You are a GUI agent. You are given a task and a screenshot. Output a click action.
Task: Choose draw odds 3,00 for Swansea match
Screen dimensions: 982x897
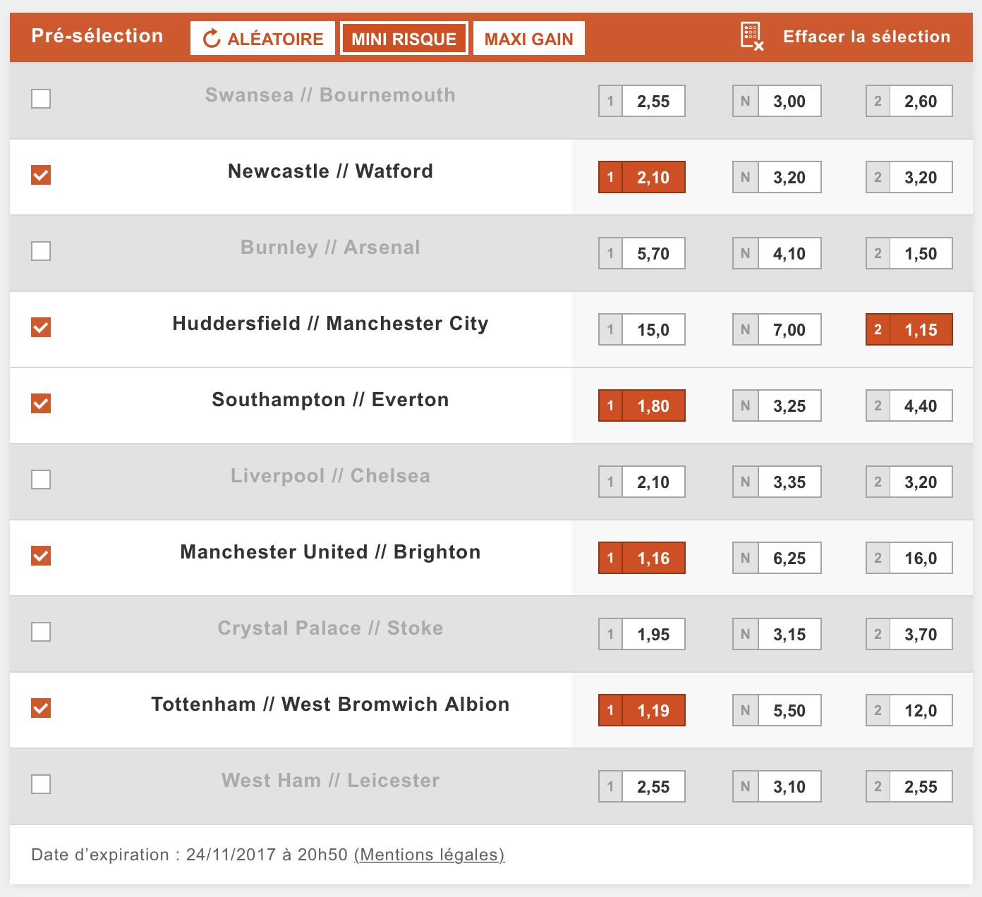click(777, 102)
